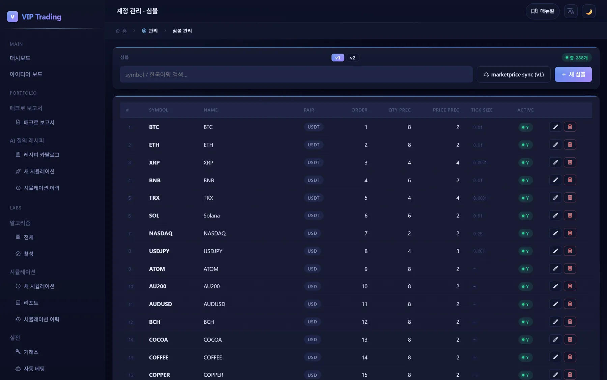This screenshot has width=607, height=380.
Task: Delete the COCOA symbol row
Action: pos(570,340)
